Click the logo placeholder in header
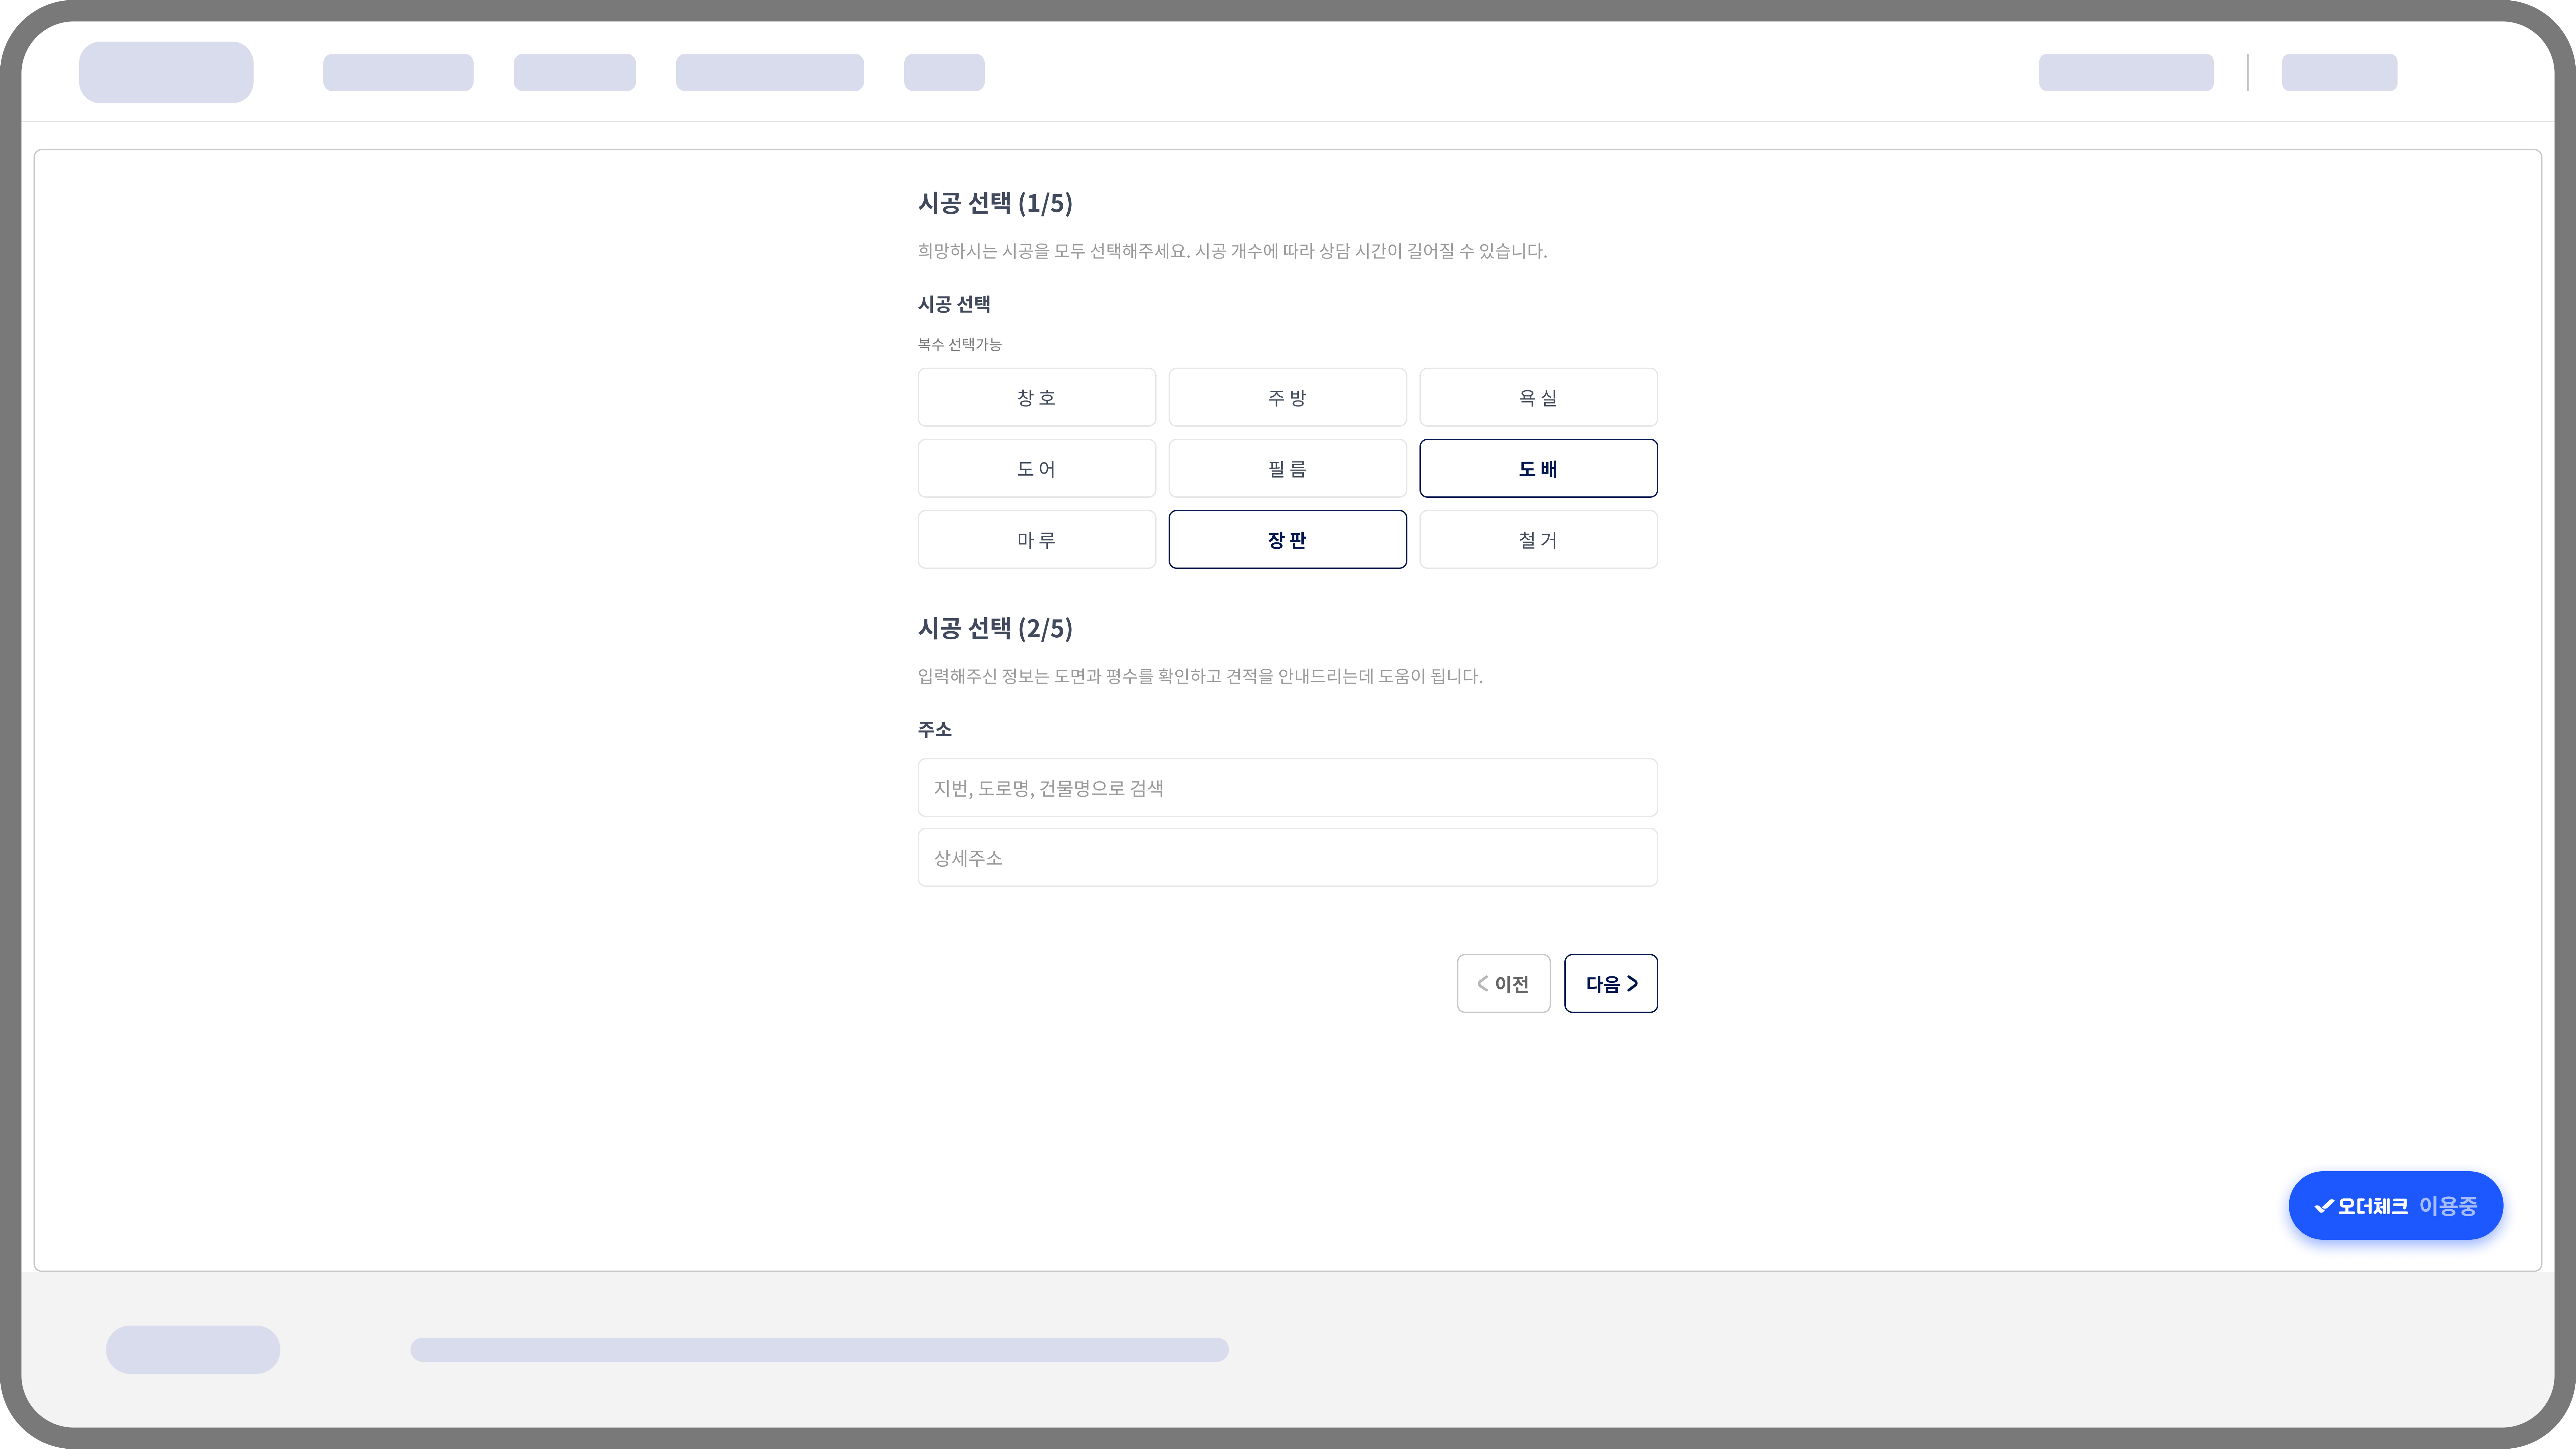This screenshot has width=2576, height=1449. [x=166, y=72]
